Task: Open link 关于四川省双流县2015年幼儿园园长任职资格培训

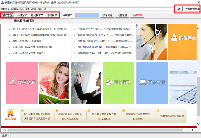Action: [x=40, y=29]
